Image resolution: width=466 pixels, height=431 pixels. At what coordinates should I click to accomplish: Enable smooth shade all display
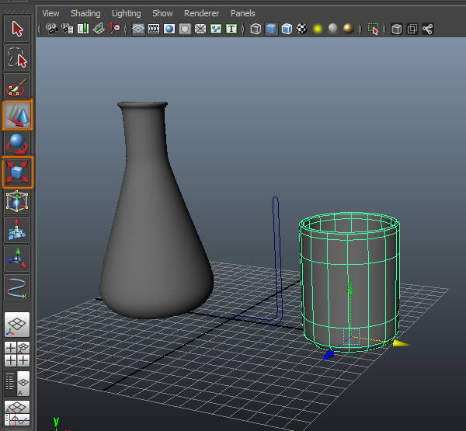(x=271, y=30)
